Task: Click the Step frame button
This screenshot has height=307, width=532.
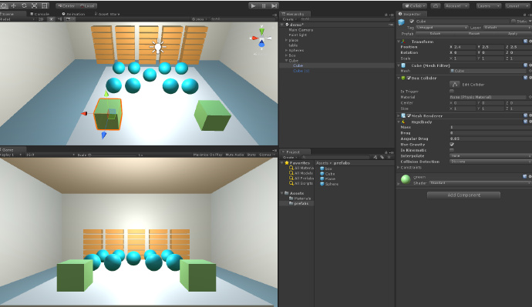Action: pos(274,5)
